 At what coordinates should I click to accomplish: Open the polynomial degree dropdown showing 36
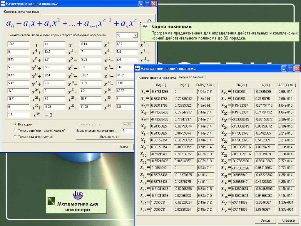click(x=135, y=35)
